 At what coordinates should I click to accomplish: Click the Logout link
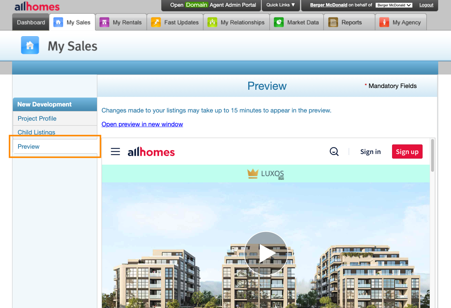click(426, 5)
